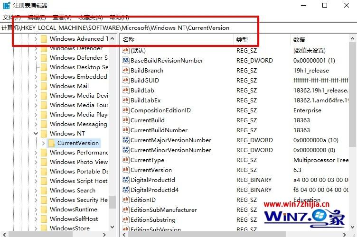The height and width of the screenshot is (237, 357).
Task: Click the string icon beside CurrentBuild
Action: tap(126, 120)
